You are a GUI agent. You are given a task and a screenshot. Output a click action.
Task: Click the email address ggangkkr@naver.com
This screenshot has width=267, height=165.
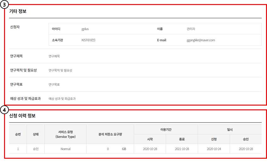pos(201,40)
